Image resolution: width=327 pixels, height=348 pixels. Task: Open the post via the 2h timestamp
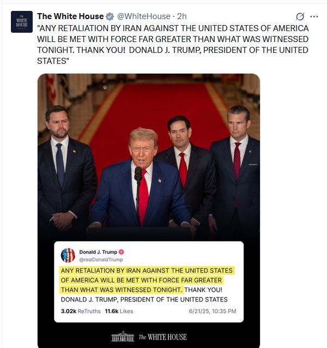(182, 16)
